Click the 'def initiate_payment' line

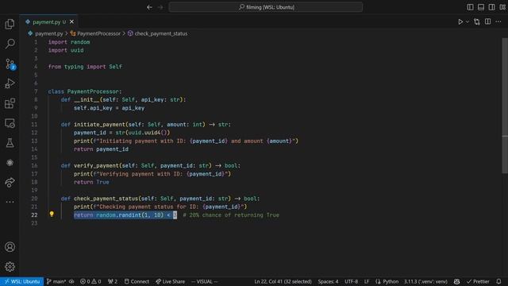pyautogui.click(x=146, y=125)
